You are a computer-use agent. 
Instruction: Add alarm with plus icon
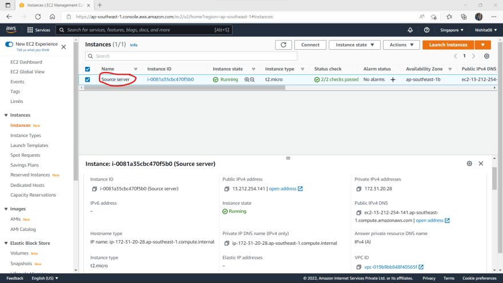(393, 79)
